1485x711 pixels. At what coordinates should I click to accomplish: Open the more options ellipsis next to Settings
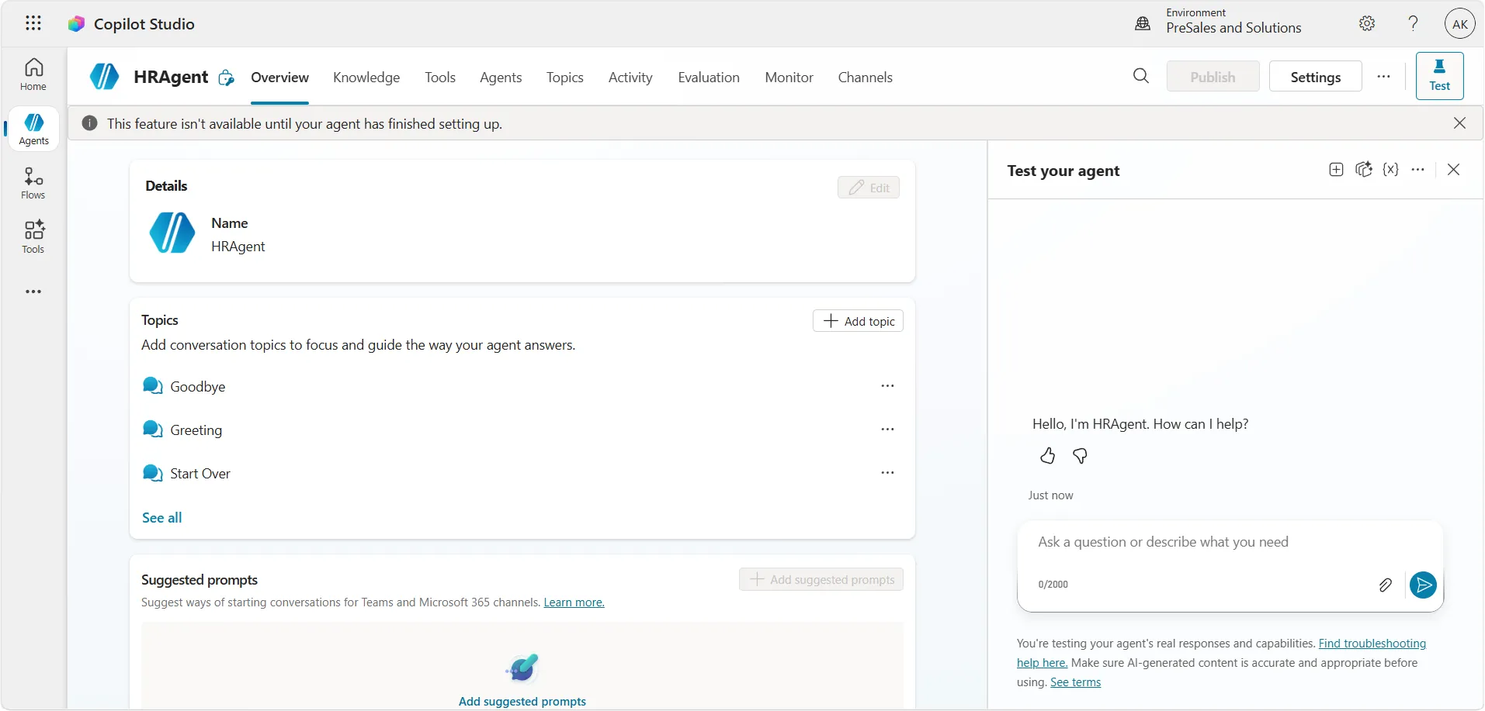[1383, 77]
